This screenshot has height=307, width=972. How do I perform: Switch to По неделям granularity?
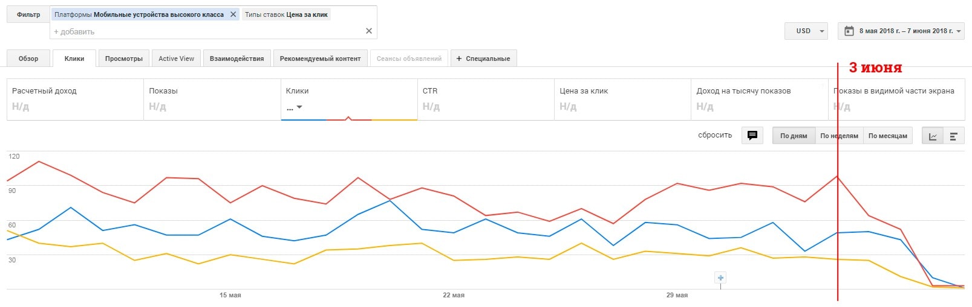click(839, 136)
